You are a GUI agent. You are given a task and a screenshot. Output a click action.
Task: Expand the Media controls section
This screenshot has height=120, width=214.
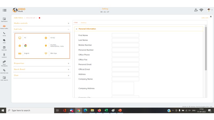tap(68, 23)
